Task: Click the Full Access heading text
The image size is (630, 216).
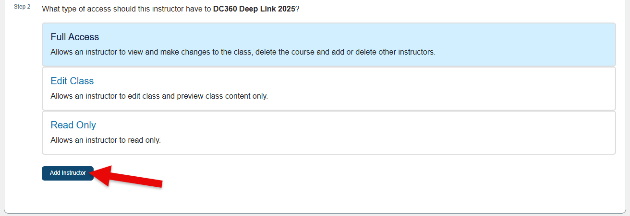Action: pos(75,37)
